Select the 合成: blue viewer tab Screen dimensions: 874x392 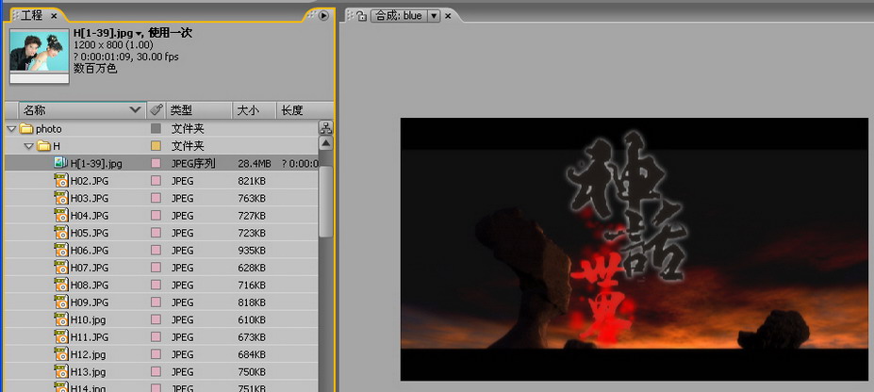coord(399,16)
